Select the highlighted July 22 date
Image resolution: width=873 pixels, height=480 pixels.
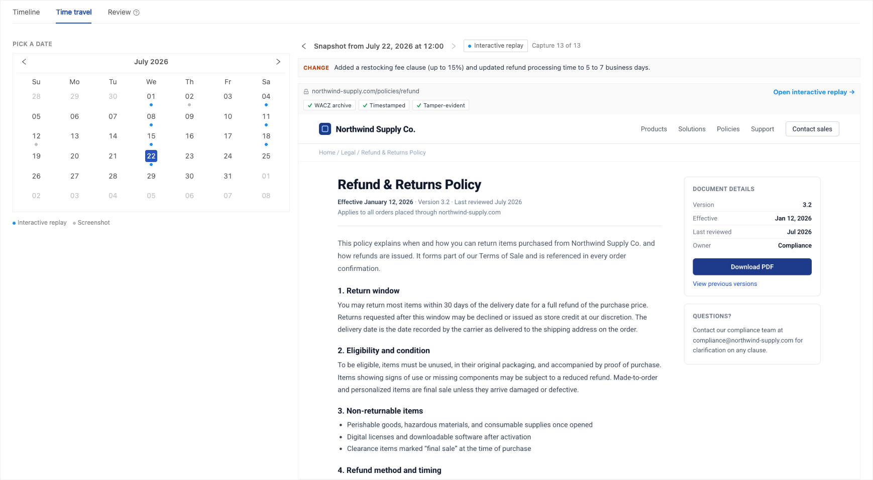point(151,156)
